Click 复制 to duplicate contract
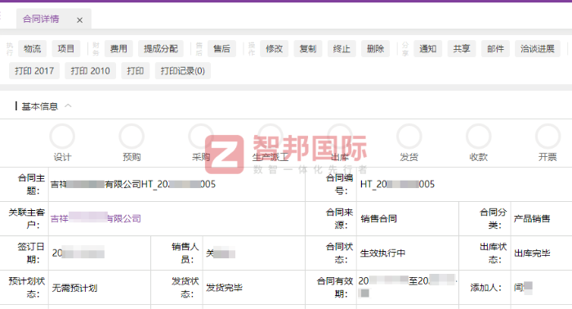The image size is (572, 309). click(x=308, y=49)
